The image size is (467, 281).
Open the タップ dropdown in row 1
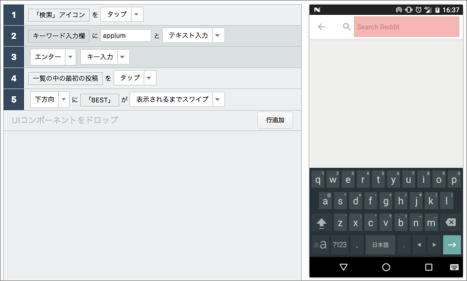tap(137, 15)
